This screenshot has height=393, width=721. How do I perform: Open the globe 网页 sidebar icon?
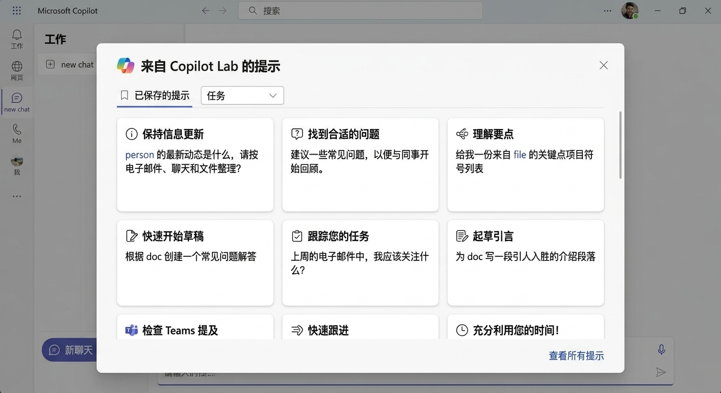click(x=17, y=66)
